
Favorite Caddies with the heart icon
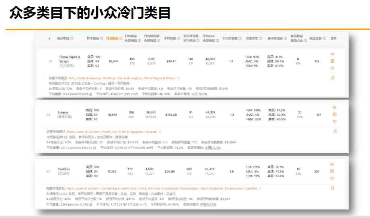(332, 178)
